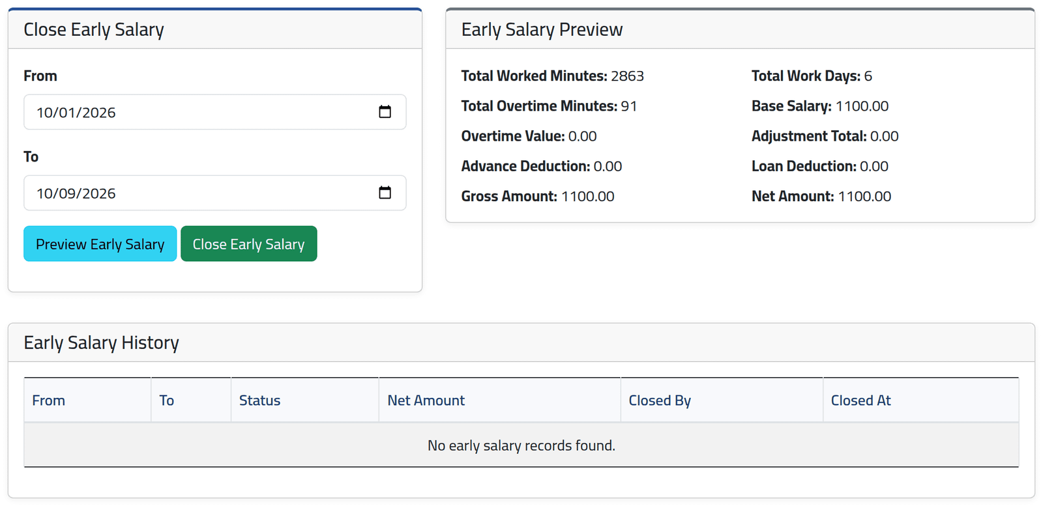Click Base Salary: 1100.00 line

(820, 106)
